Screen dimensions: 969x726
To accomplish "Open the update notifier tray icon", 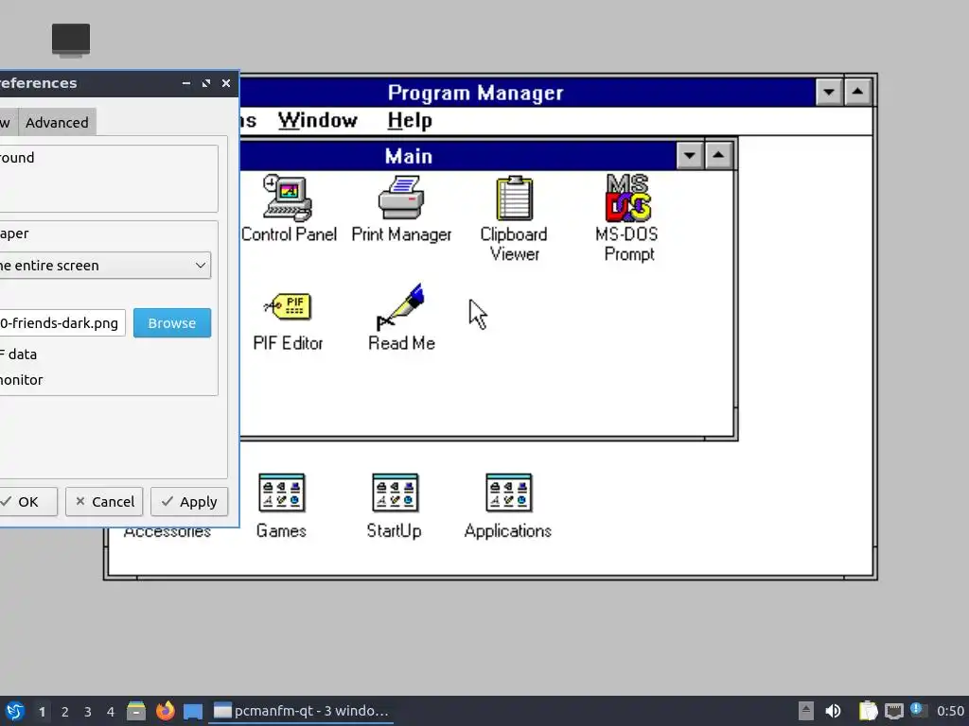I will 918,710.
